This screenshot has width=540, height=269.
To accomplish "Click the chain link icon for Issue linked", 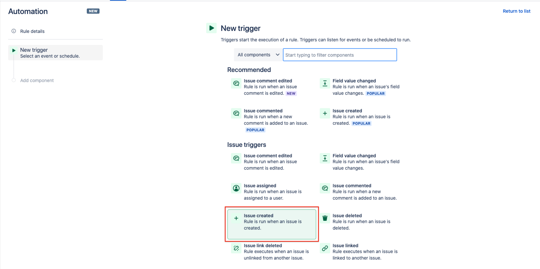I will coord(325,248).
